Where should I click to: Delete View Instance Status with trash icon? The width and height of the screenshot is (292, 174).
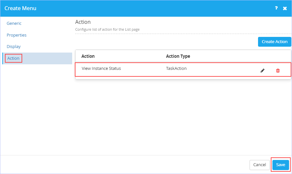278,71
